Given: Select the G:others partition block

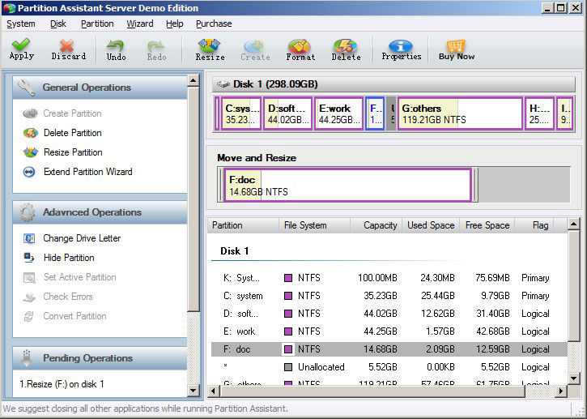Looking at the screenshot, I should [460, 114].
